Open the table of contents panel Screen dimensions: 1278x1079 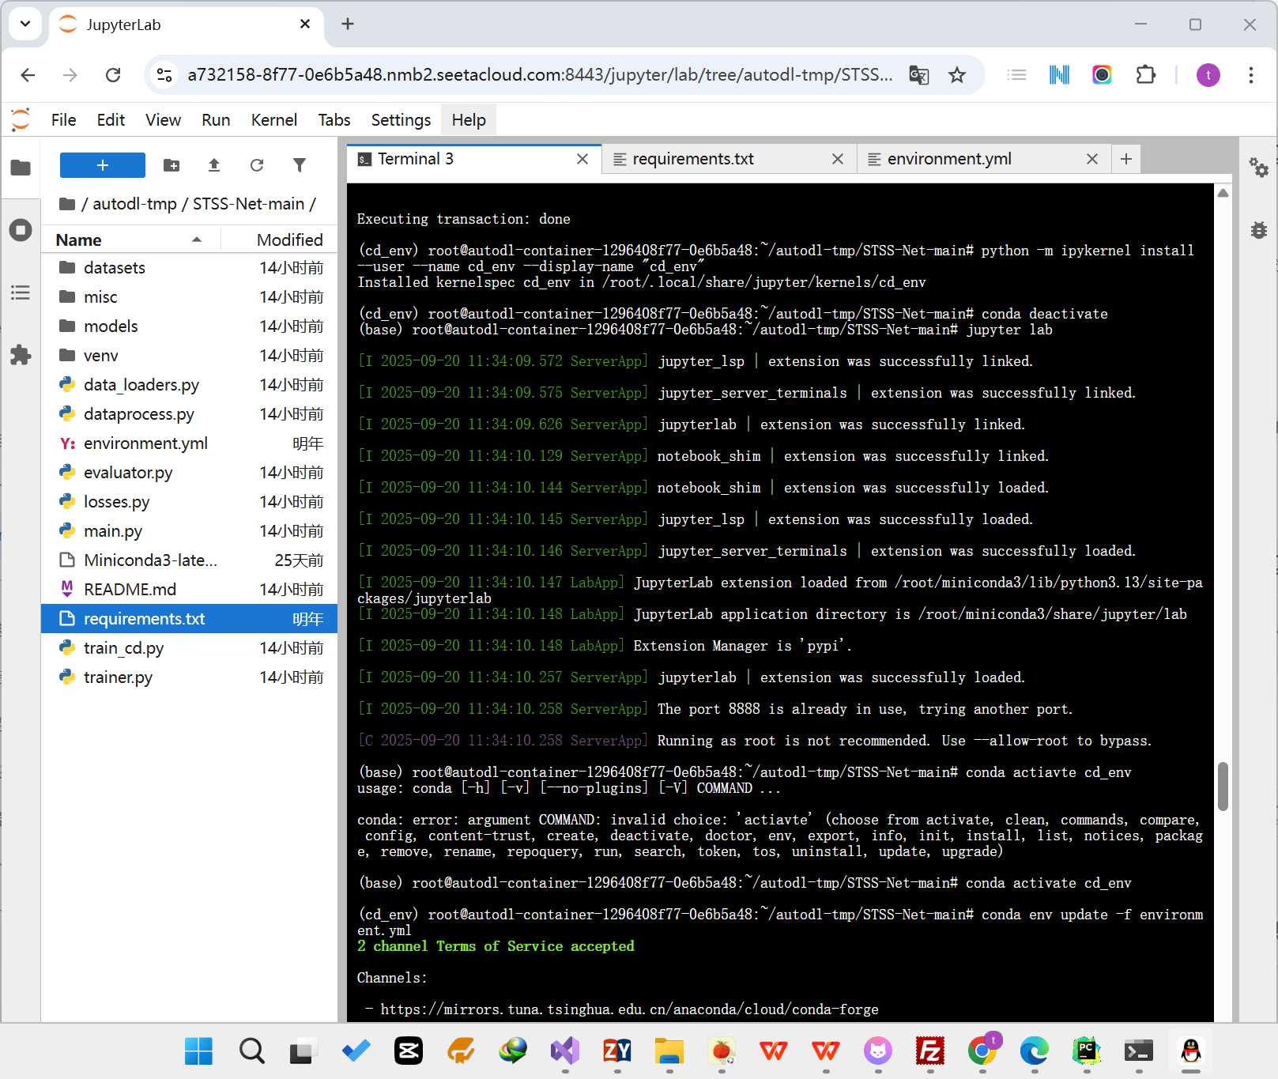21,292
